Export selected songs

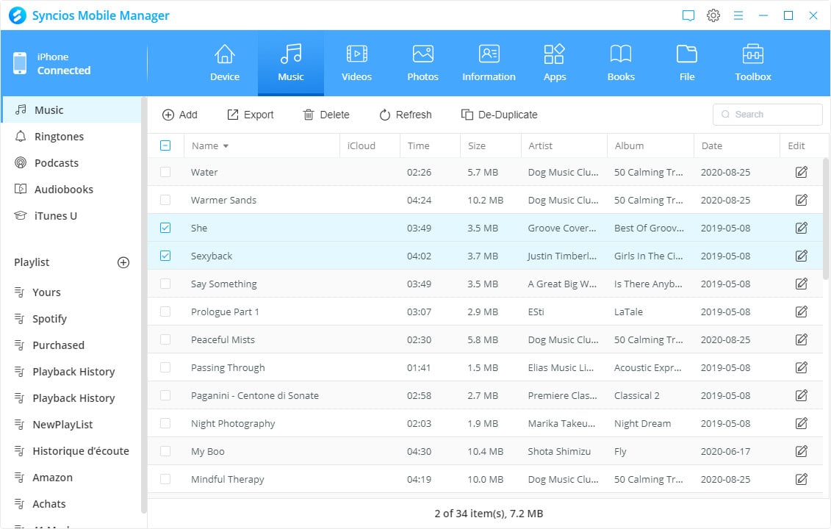point(250,115)
